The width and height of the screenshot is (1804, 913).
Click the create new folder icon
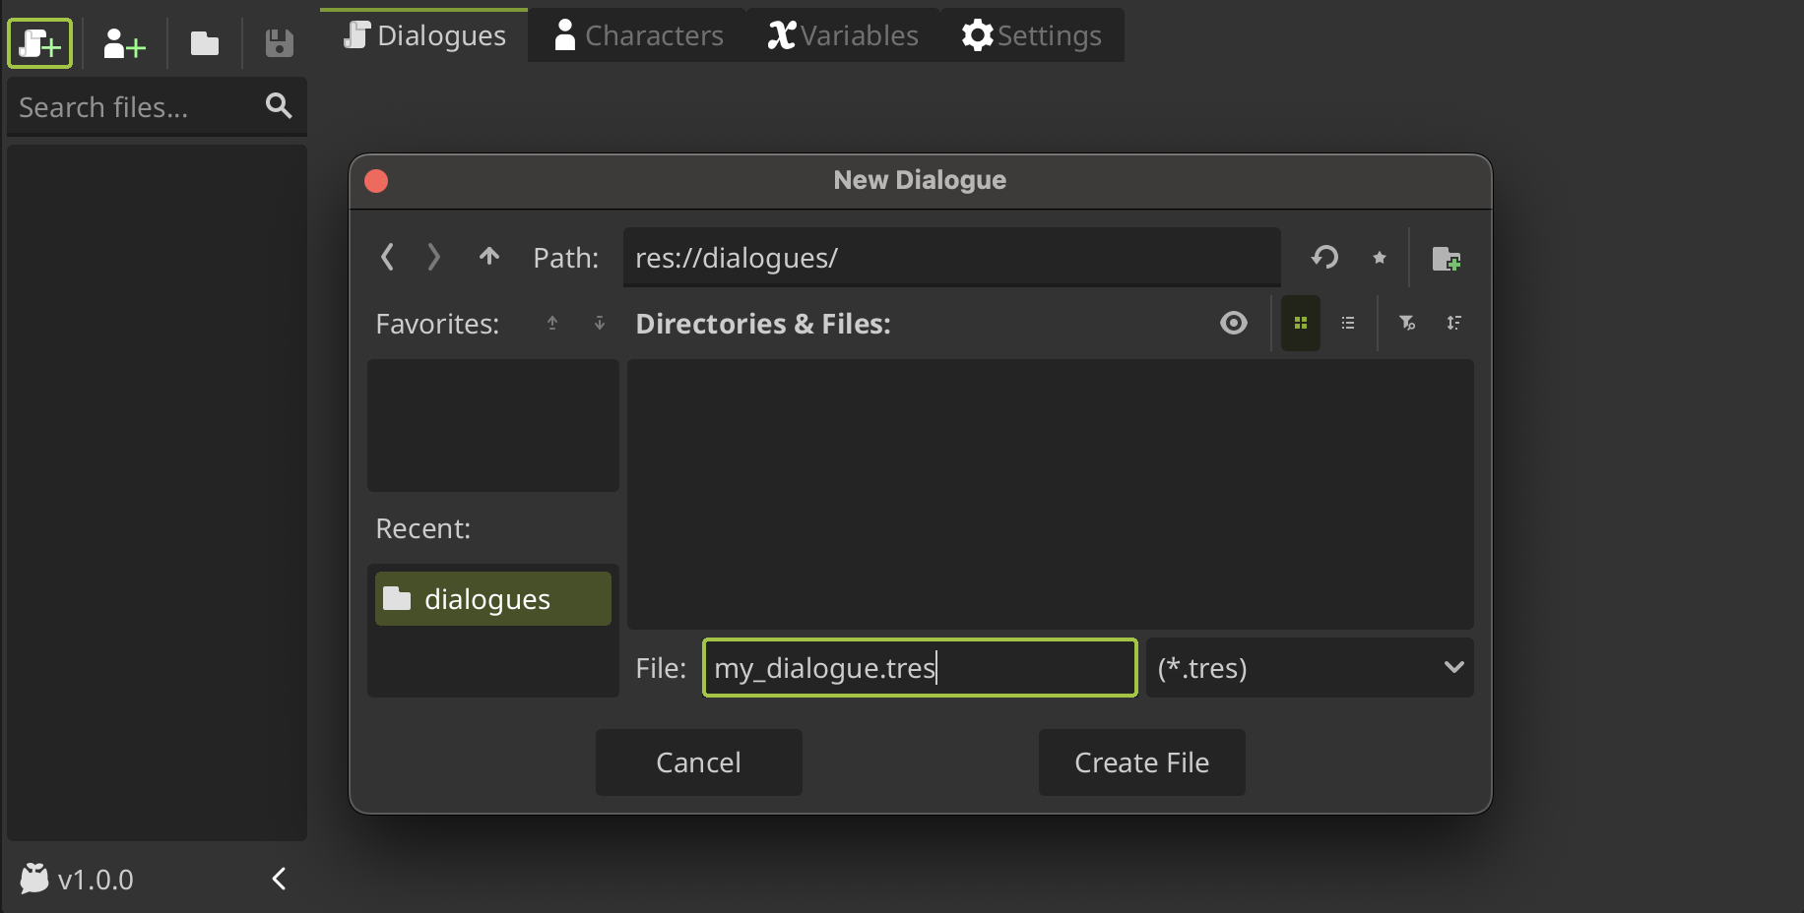(1448, 259)
